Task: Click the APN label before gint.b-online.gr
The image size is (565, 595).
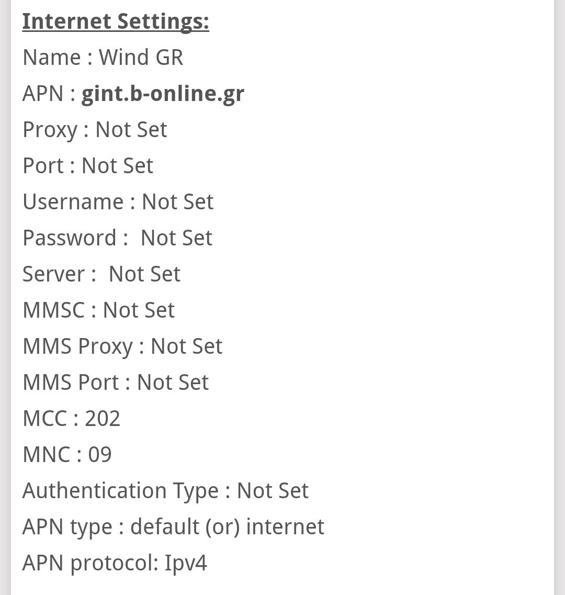Action: pos(43,94)
